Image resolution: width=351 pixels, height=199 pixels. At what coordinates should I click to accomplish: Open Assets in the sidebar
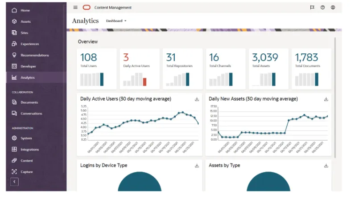point(25,21)
